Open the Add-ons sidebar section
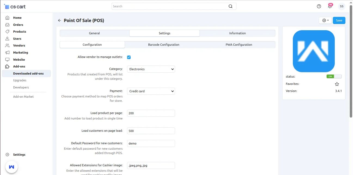 pyautogui.click(x=19, y=66)
